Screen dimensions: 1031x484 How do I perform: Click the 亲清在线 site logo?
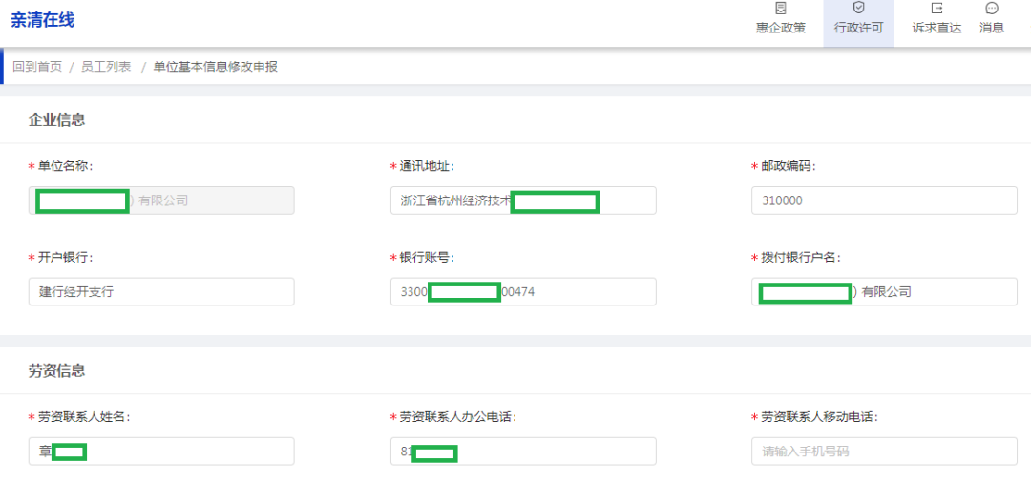[43, 20]
